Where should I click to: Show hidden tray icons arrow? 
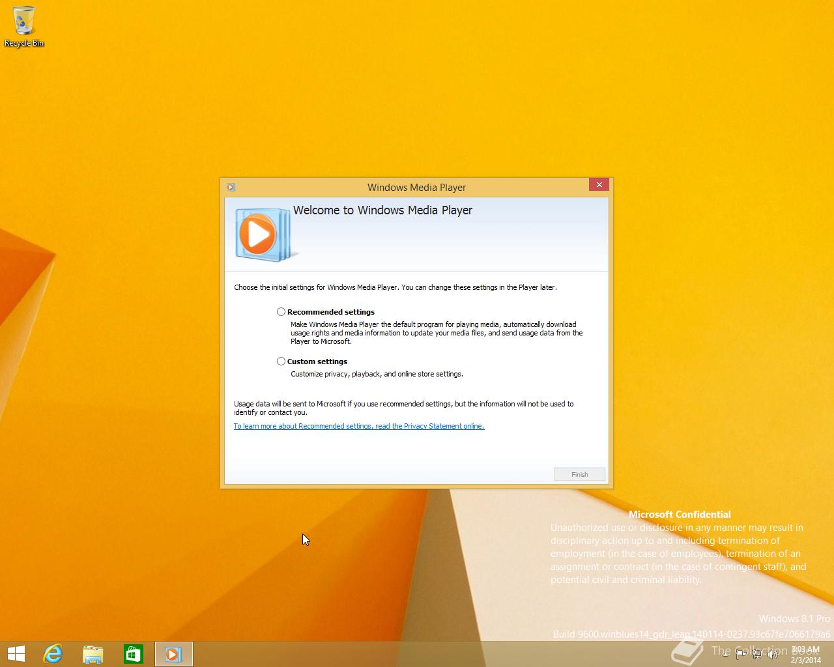point(726,654)
